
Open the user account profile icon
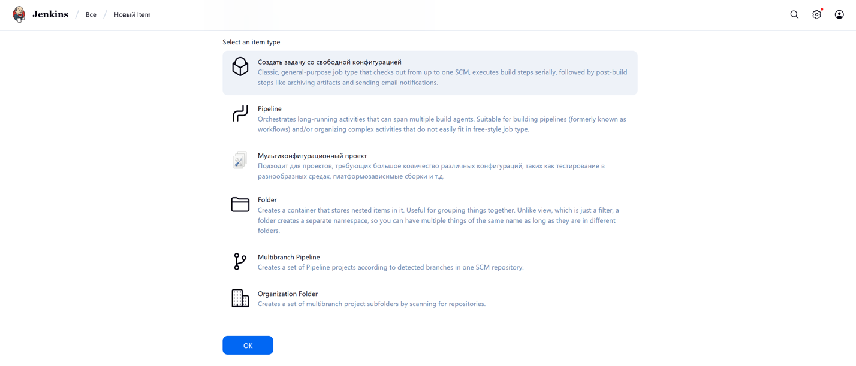pyautogui.click(x=839, y=14)
